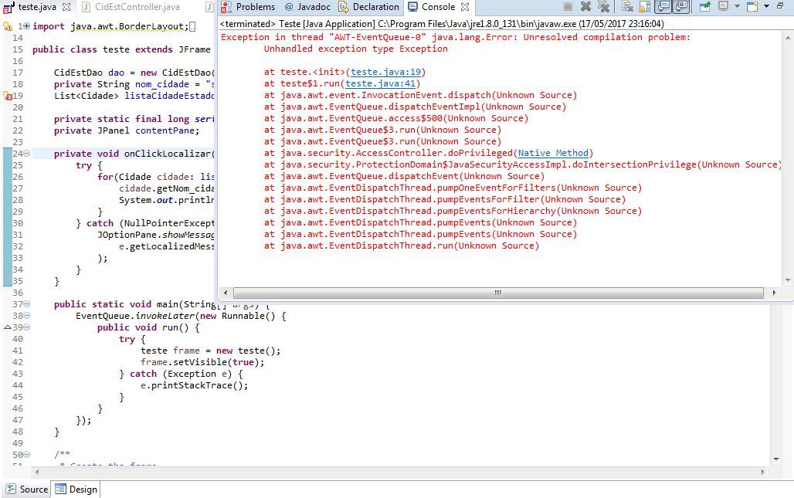
Task: Open the teste.java:41 stack trace link
Action: (x=380, y=83)
